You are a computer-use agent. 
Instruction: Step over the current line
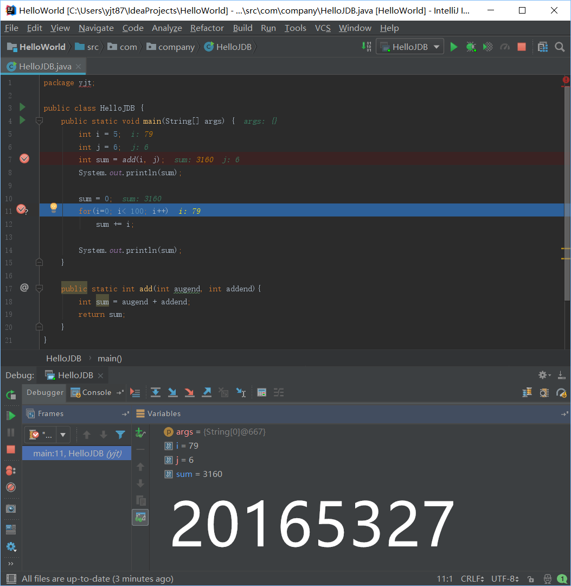[155, 392]
